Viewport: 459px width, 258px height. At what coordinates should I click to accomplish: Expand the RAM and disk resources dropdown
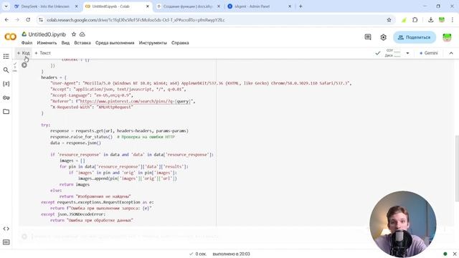coord(407,53)
